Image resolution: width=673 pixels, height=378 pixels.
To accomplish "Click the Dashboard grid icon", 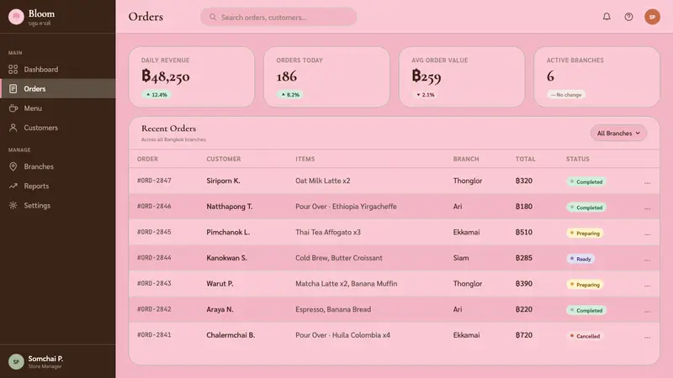I will (13, 69).
